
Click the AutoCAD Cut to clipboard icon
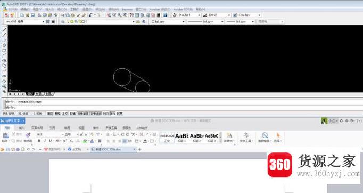[62, 15]
